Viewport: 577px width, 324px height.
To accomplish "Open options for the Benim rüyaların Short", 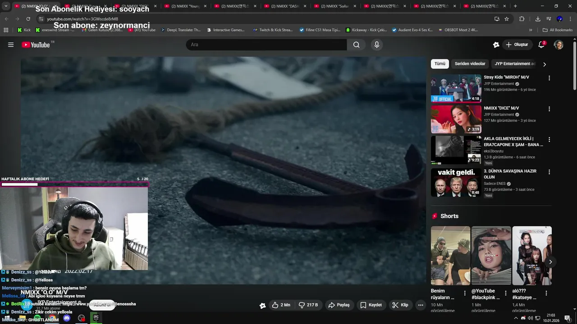I will 465,293.
